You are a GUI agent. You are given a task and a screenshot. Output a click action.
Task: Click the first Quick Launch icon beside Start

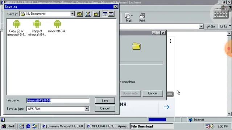coord(22,126)
